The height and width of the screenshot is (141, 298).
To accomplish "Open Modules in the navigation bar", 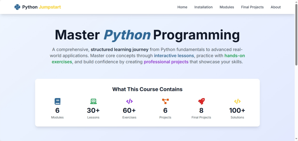I will click(x=227, y=7).
